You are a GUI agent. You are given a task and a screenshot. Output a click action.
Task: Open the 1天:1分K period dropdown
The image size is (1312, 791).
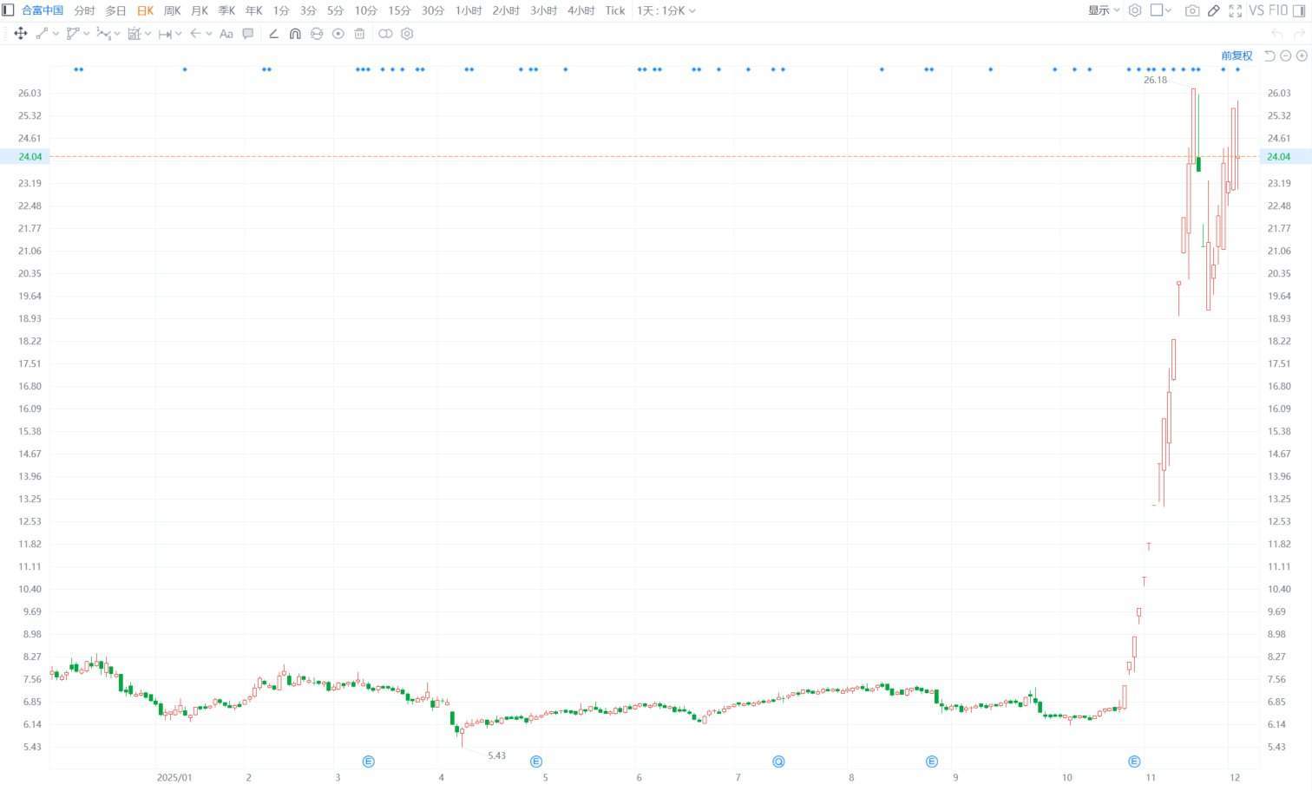coord(666,10)
